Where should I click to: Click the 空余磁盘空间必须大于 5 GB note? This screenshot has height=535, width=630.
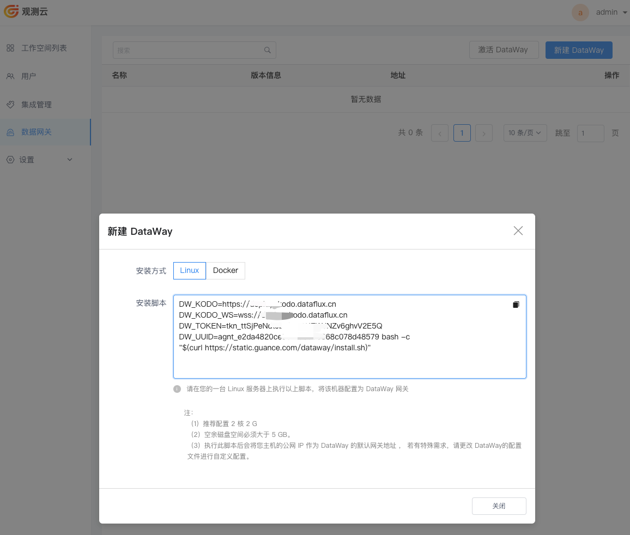[x=241, y=435]
